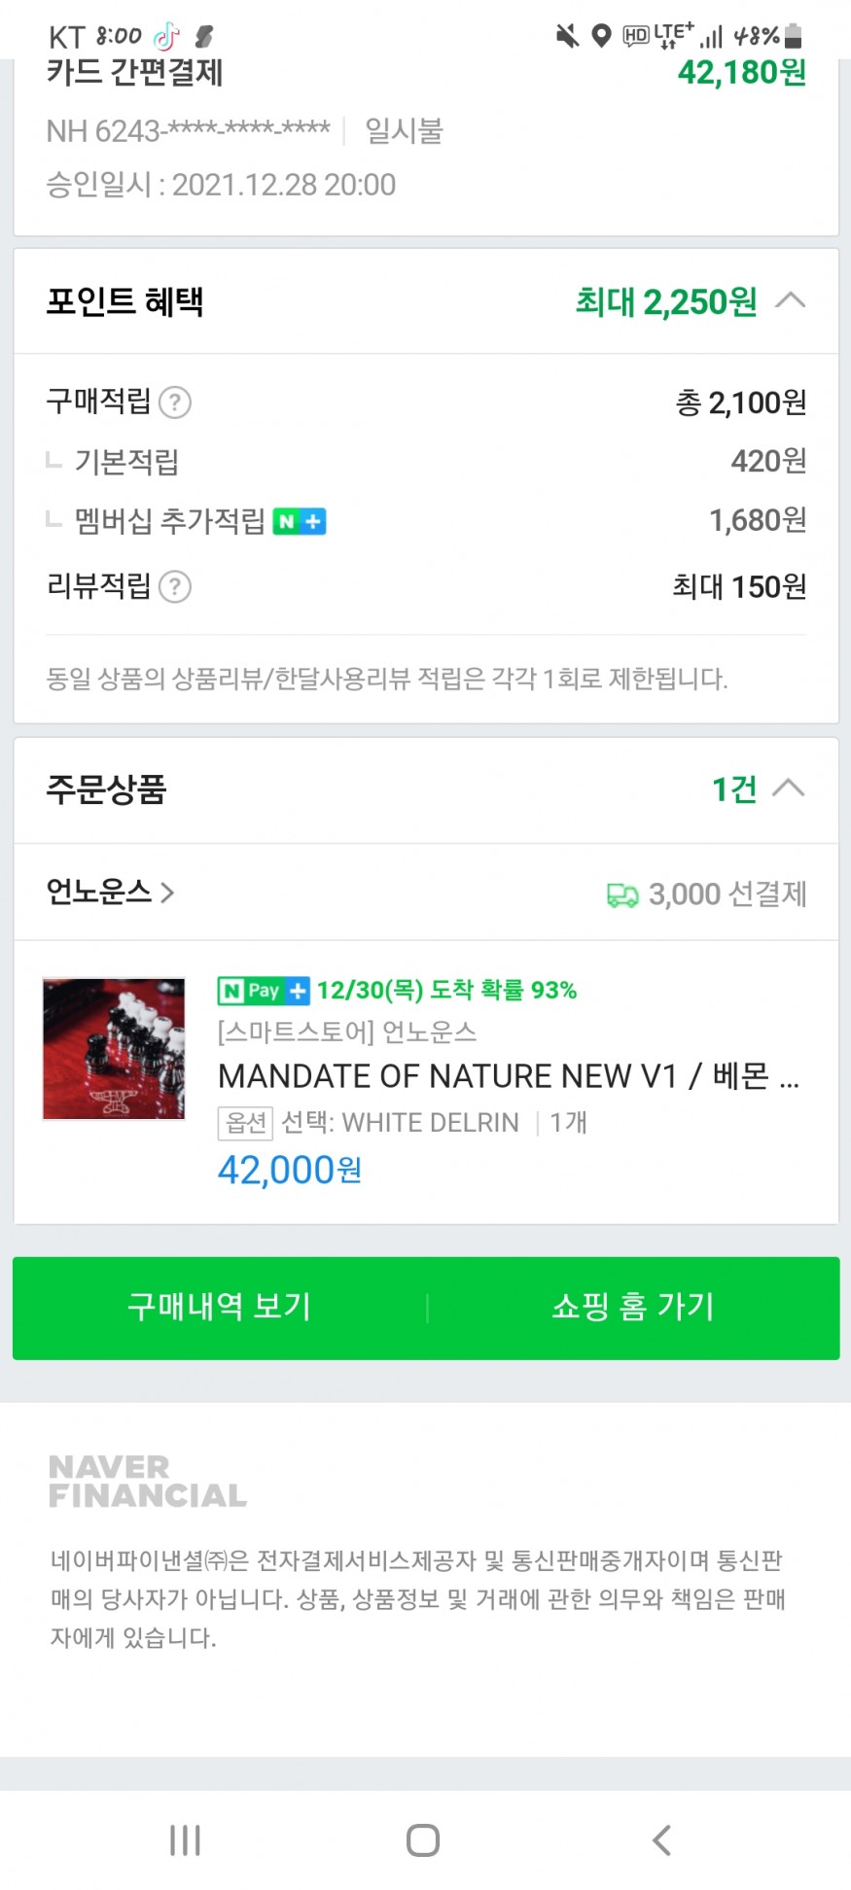Tap the TikTok notification icon in status bar
This screenshot has height=1890, width=851.
167,37
